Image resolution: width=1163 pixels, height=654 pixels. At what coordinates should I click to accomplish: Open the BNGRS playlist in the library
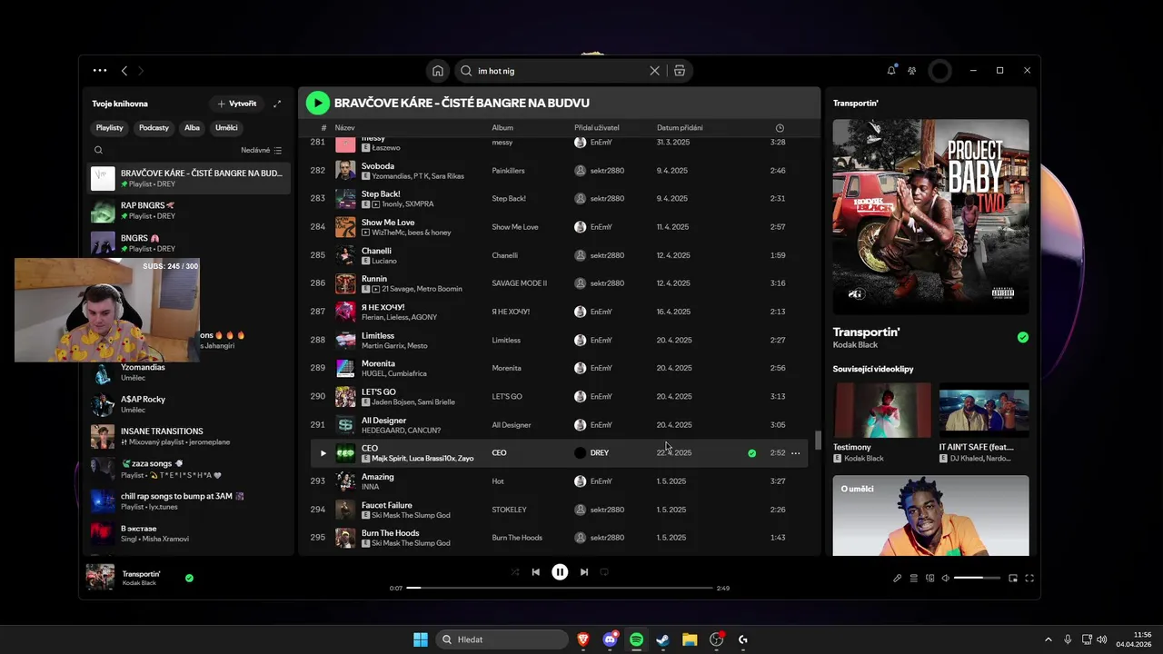(189, 243)
